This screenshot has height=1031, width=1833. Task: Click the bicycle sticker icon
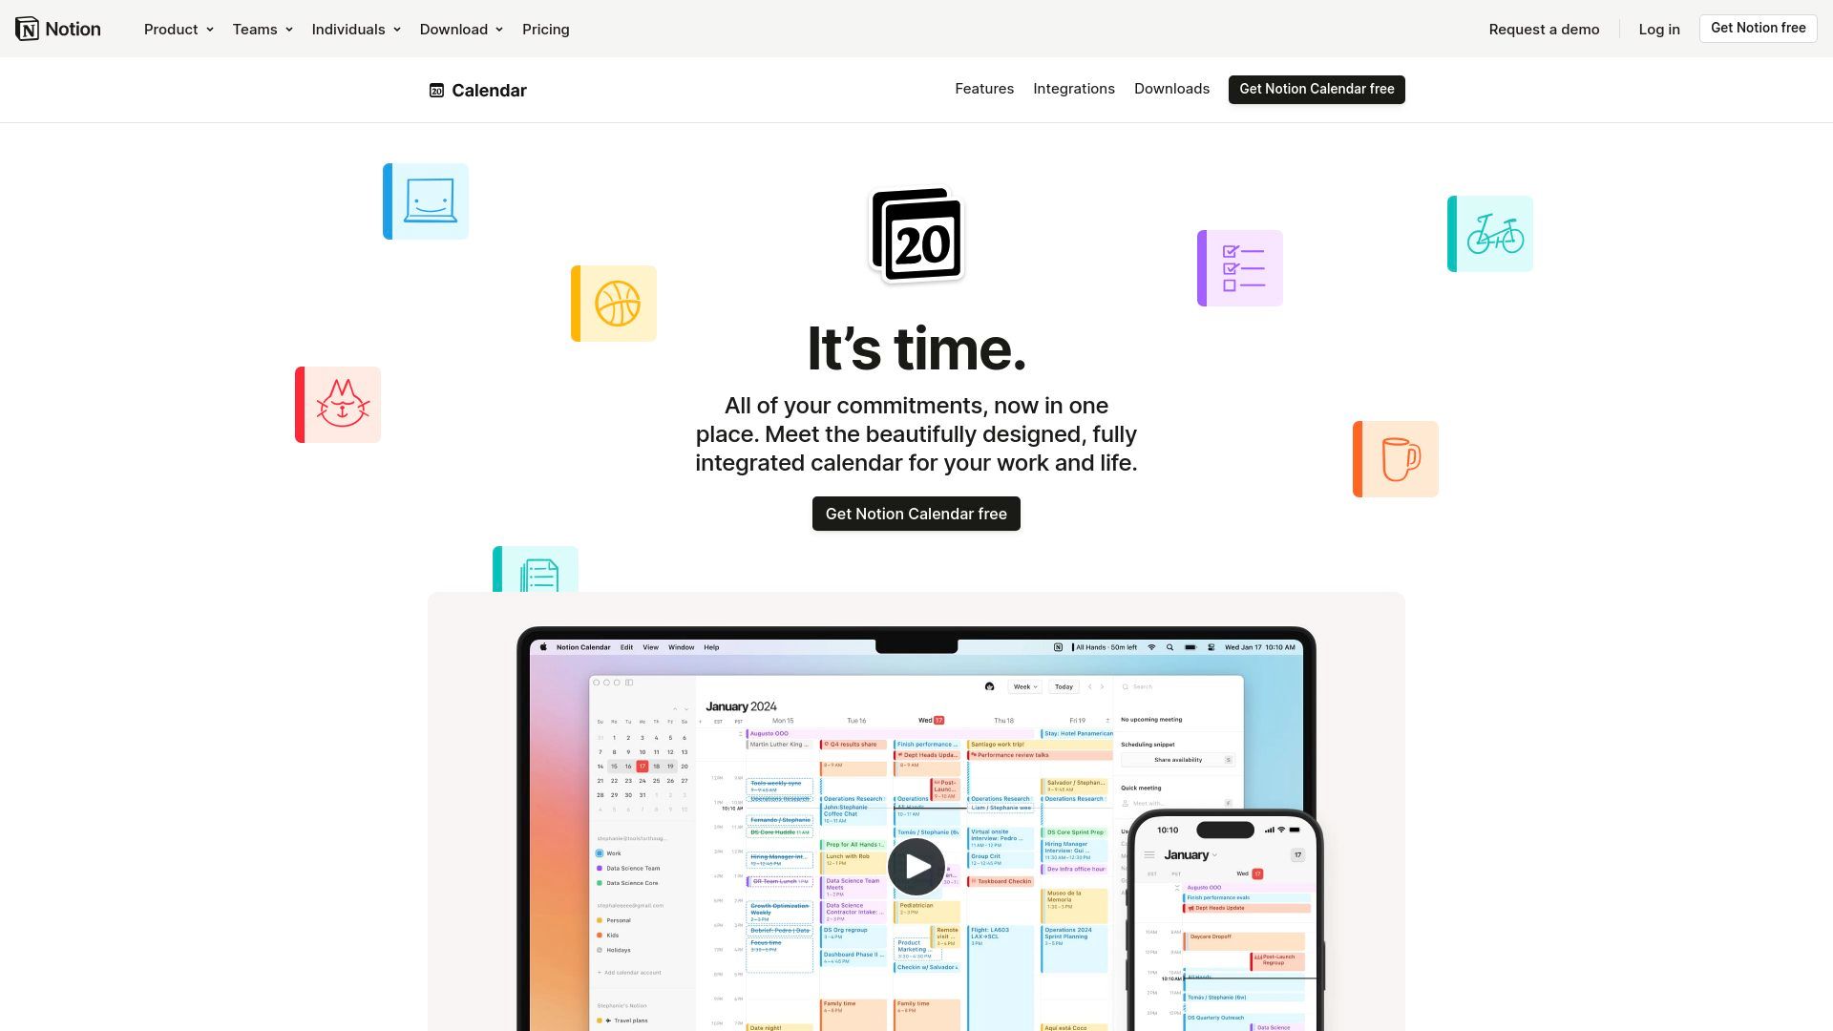coord(1492,234)
